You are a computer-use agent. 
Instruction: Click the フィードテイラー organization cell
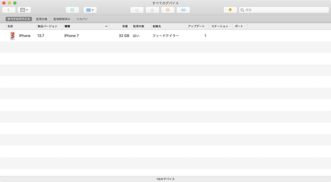click(166, 36)
